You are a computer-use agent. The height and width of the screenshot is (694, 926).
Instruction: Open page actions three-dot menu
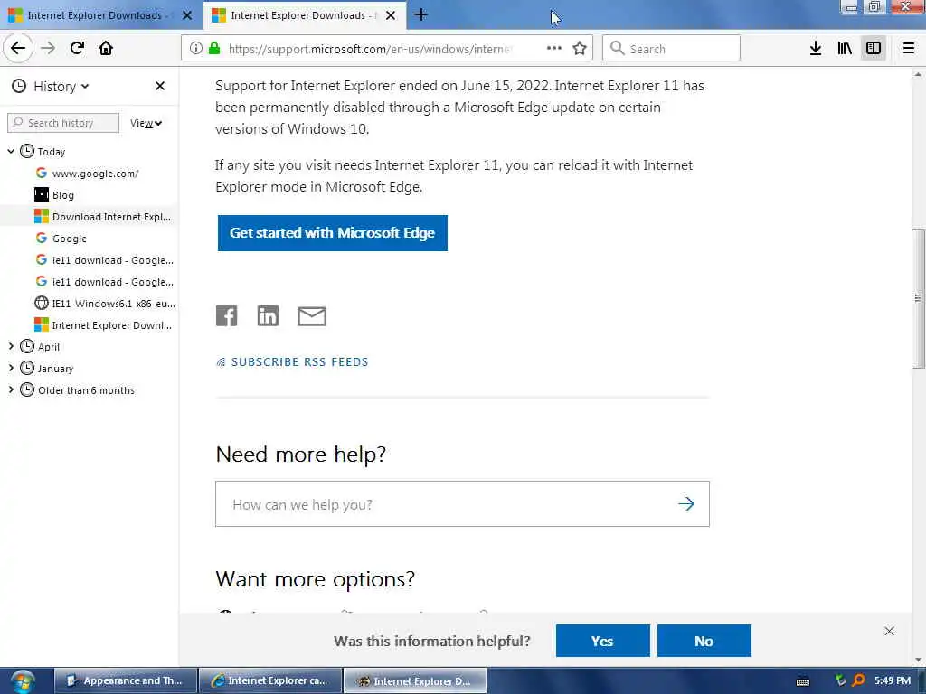pyautogui.click(x=554, y=49)
